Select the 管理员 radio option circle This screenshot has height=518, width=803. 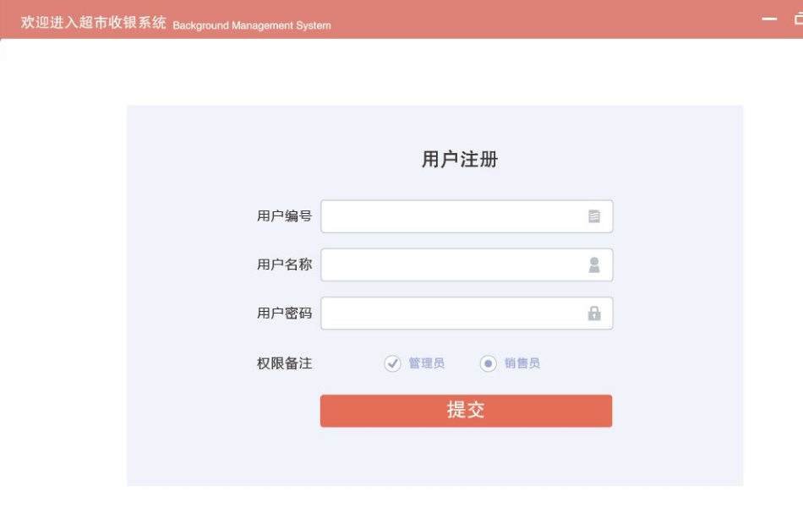click(x=392, y=363)
